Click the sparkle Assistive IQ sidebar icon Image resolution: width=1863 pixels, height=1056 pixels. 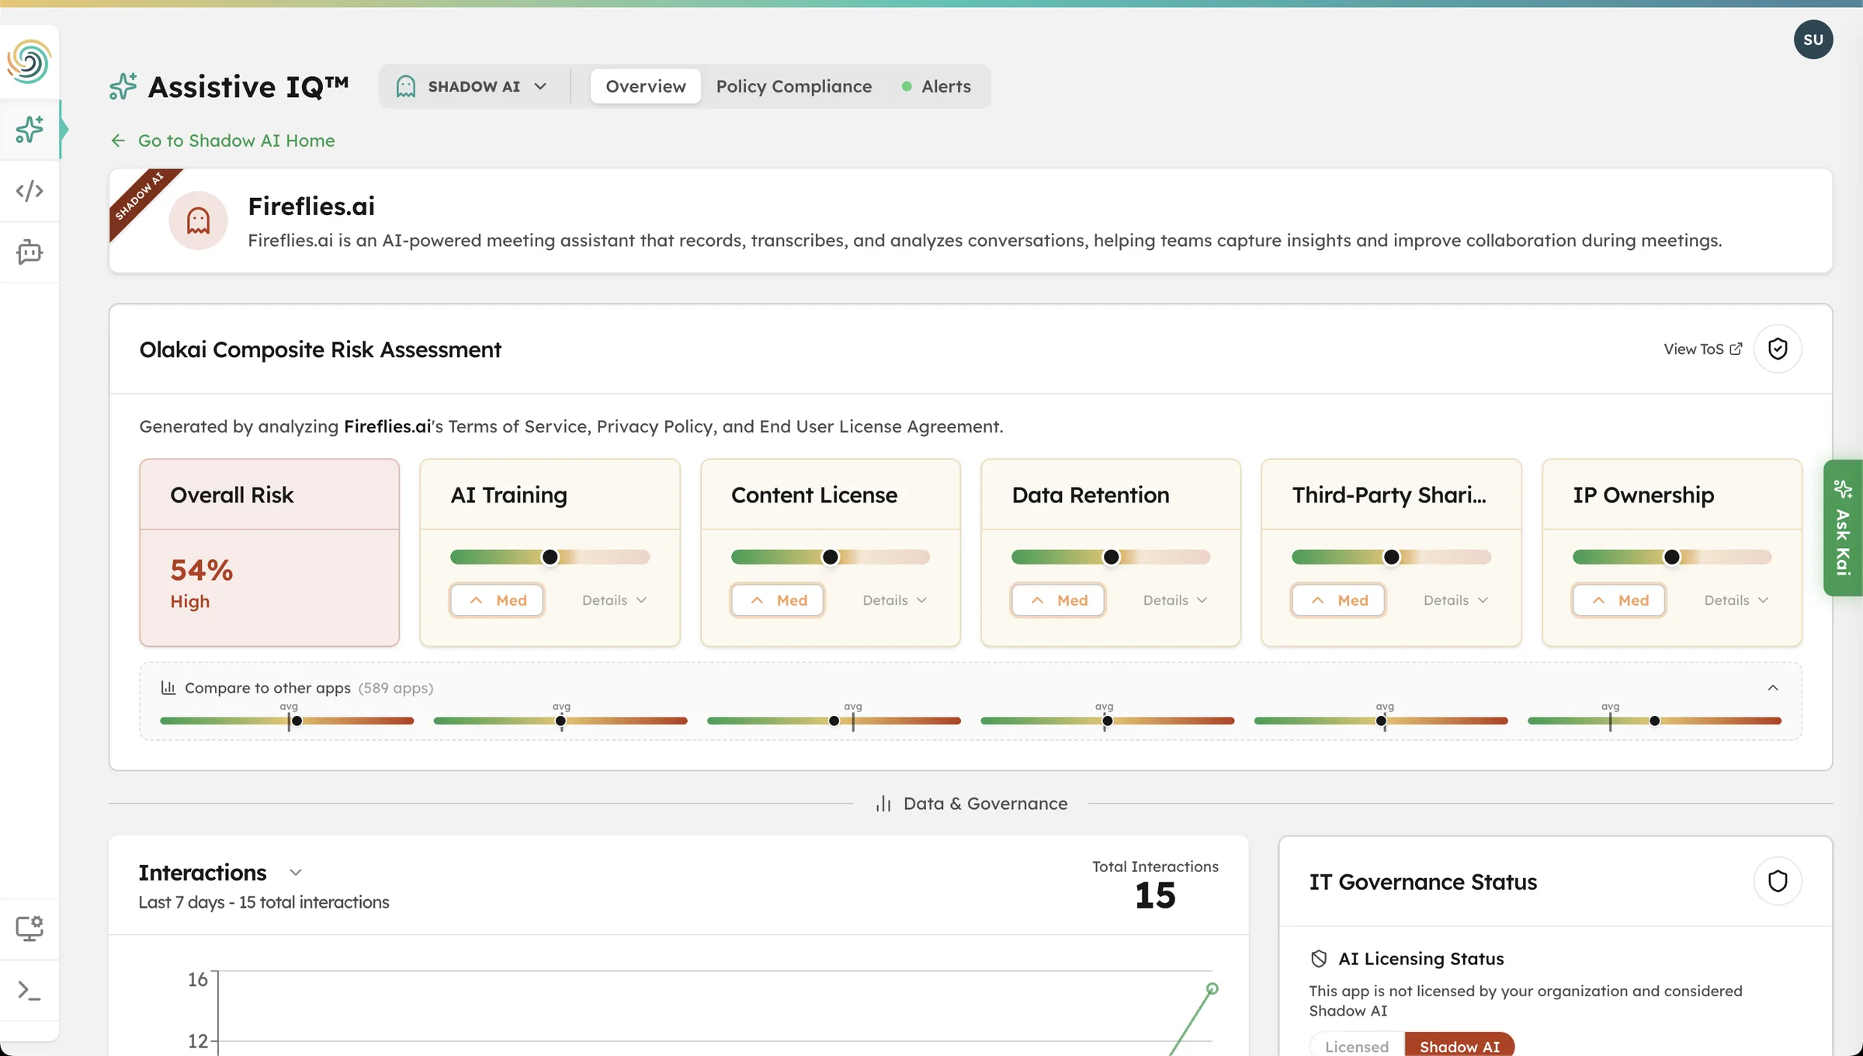[29, 129]
